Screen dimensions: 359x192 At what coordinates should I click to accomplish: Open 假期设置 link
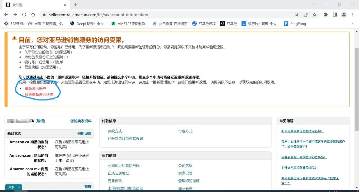coord(84,134)
